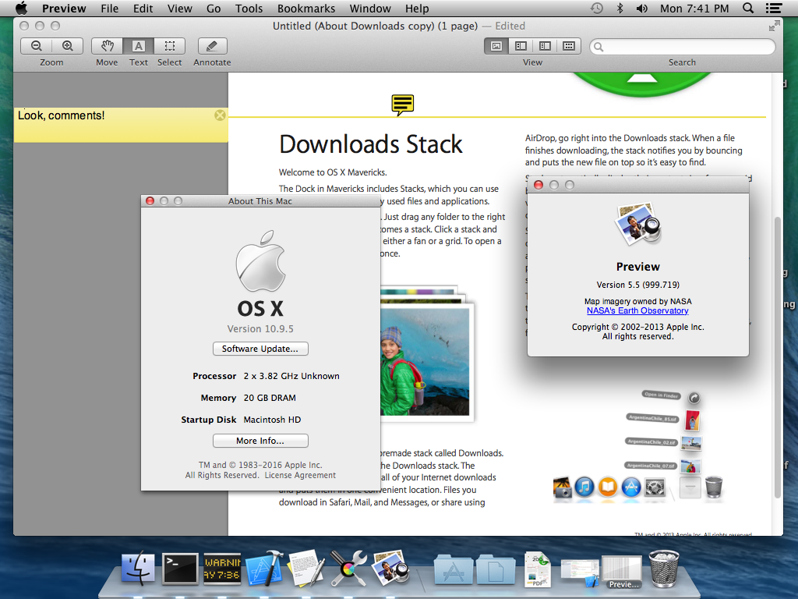Click 'Version 10.9.5' text in About This Mac
Screen dimensions: 798x599
click(260, 329)
